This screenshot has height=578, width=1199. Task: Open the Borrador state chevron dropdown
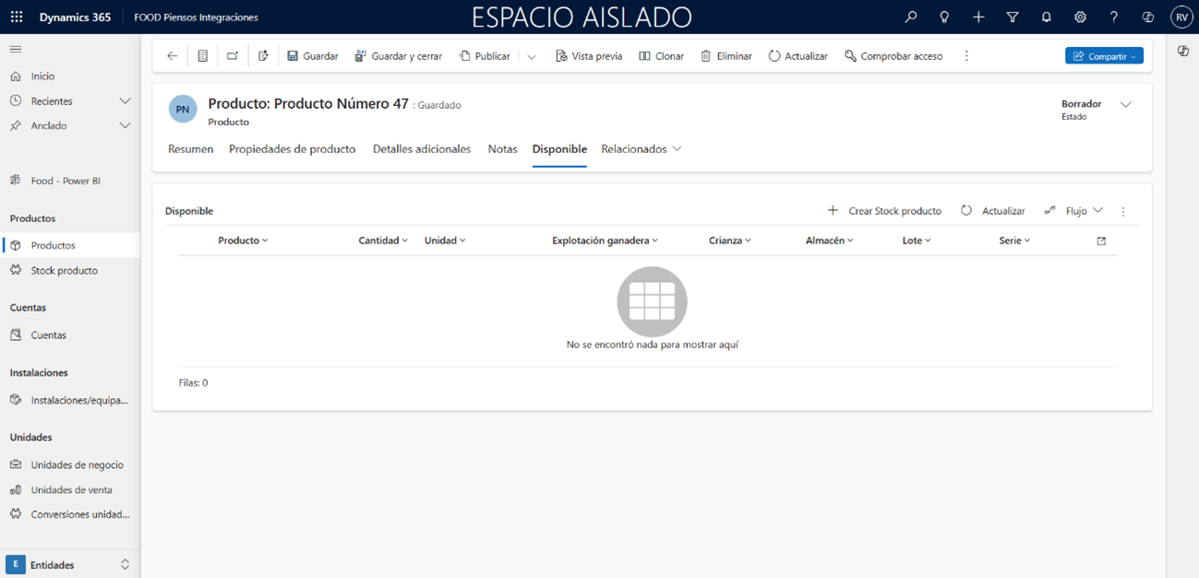click(x=1126, y=105)
